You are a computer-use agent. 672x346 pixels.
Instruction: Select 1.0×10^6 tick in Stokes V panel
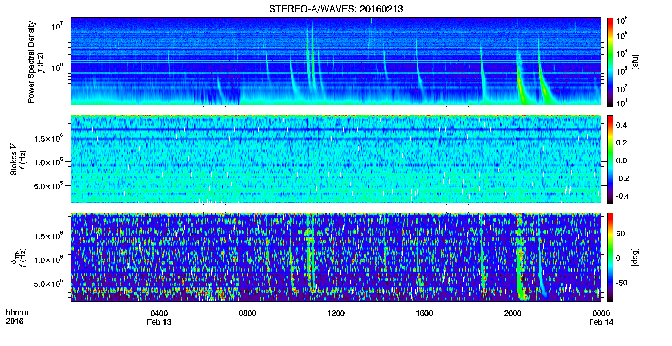pos(48,162)
